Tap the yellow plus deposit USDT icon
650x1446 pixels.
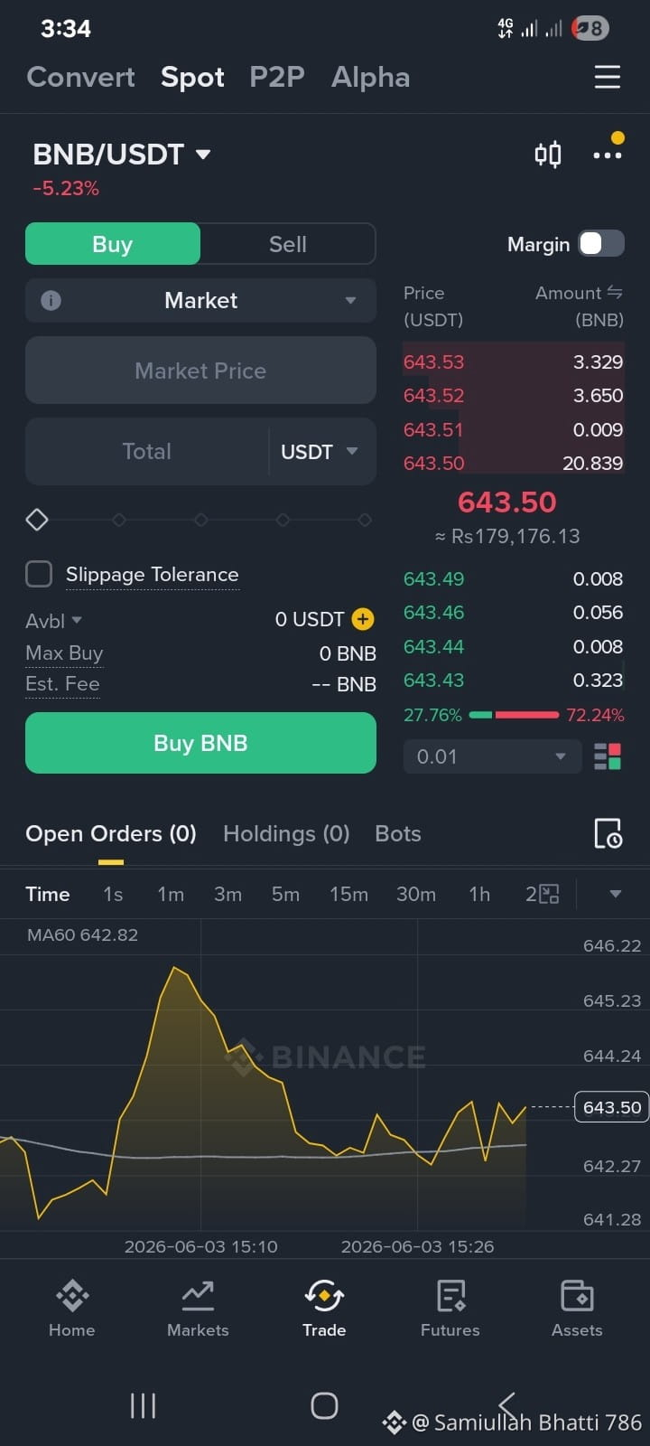363,619
